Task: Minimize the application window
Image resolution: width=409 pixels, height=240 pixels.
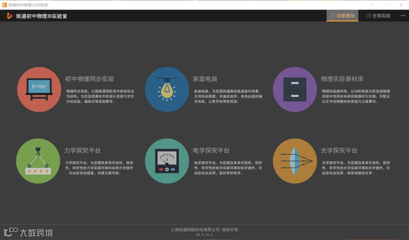Action: 372,5
